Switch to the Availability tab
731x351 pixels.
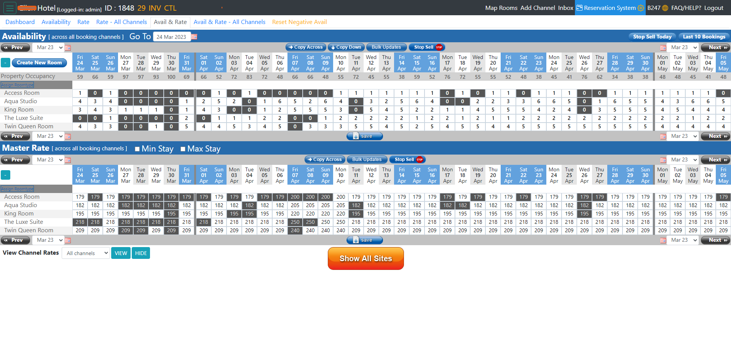tap(56, 22)
